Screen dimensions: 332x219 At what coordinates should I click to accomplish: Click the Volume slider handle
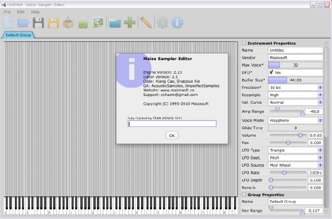(300, 135)
